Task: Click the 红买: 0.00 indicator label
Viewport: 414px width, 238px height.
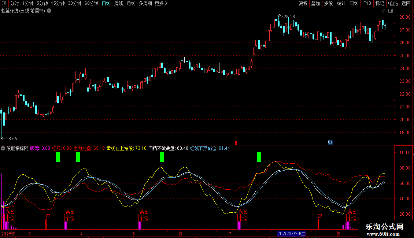Action: [x=62, y=149]
